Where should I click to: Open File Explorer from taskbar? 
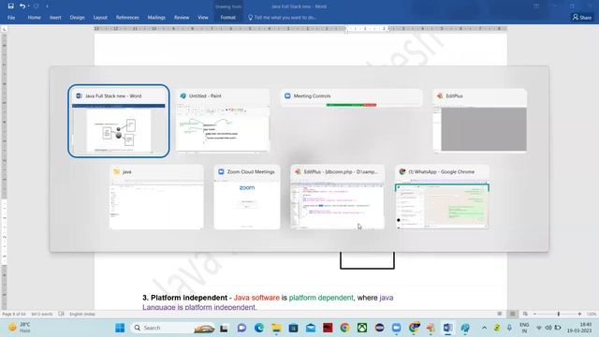276,328
